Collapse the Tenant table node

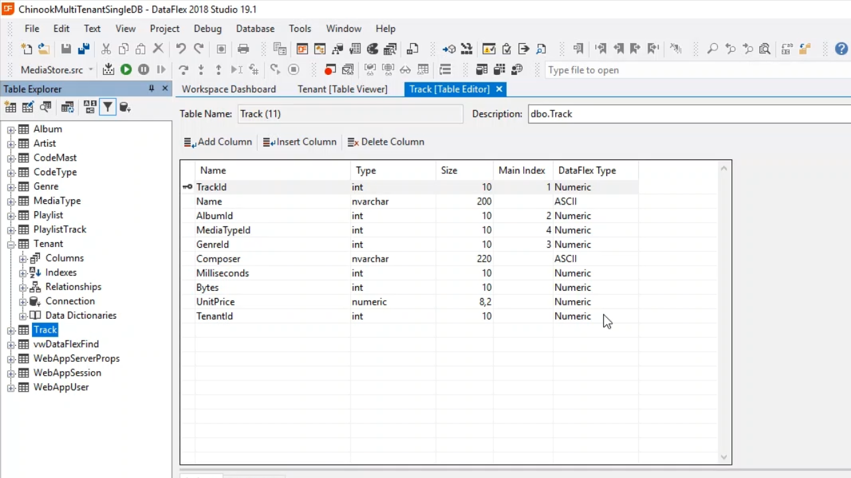[11, 244]
